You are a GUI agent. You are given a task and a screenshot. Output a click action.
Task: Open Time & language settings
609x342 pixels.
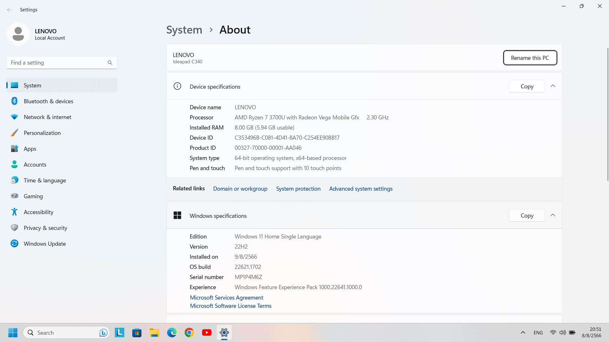pyautogui.click(x=62, y=180)
